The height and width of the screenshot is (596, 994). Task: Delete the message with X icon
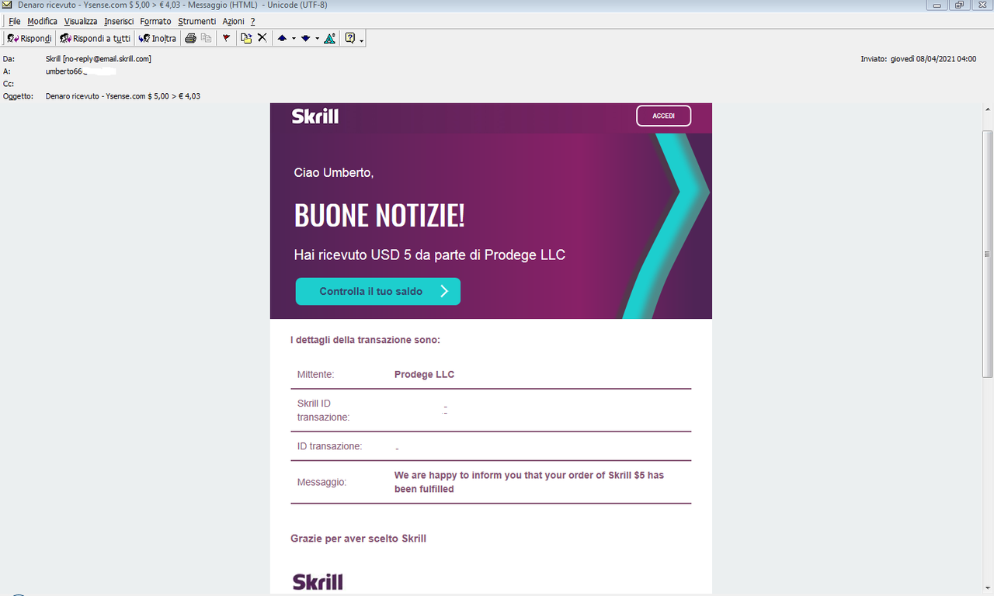[x=262, y=38]
